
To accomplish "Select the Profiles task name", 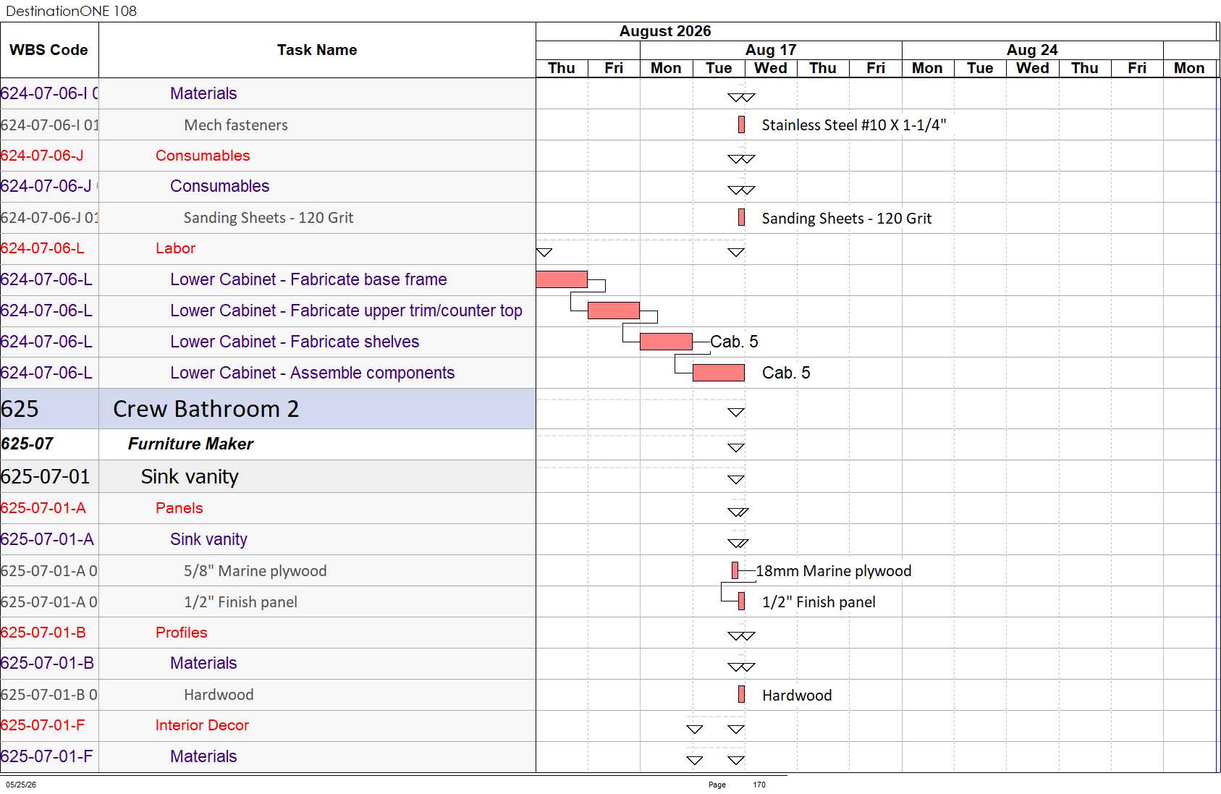I will pyautogui.click(x=181, y=633).
